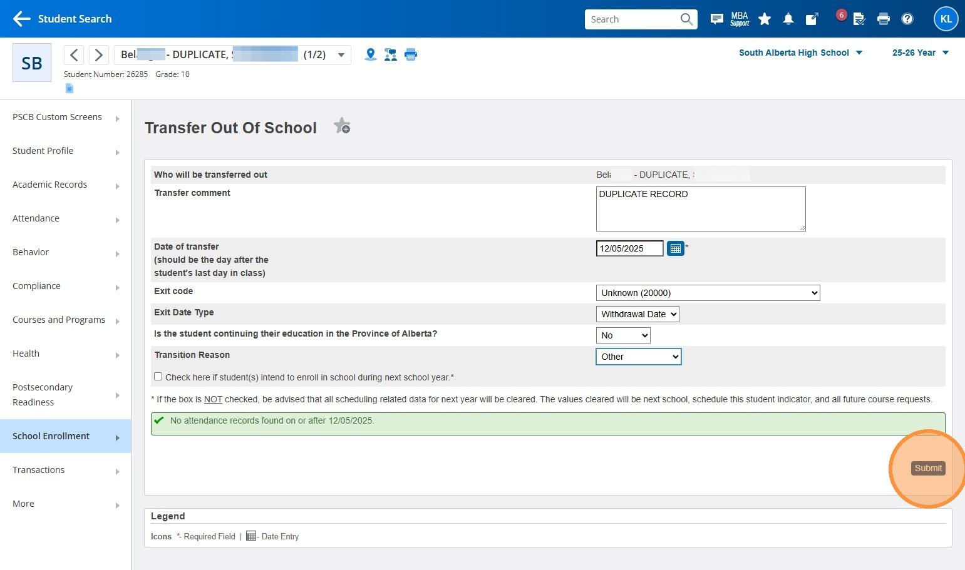This screenshot has height=570, width=965.
Task: Click the family members icon beside student name
Action: [391, 54]
